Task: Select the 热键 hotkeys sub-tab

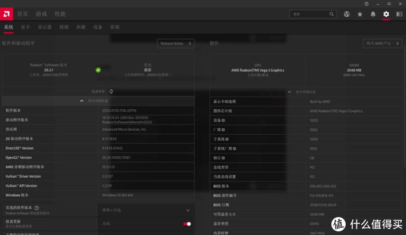Action: click(81, 27)
